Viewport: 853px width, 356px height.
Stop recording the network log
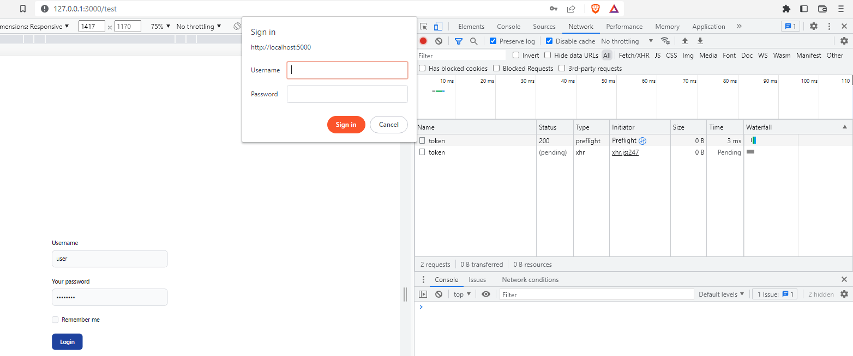click(423, 41)
